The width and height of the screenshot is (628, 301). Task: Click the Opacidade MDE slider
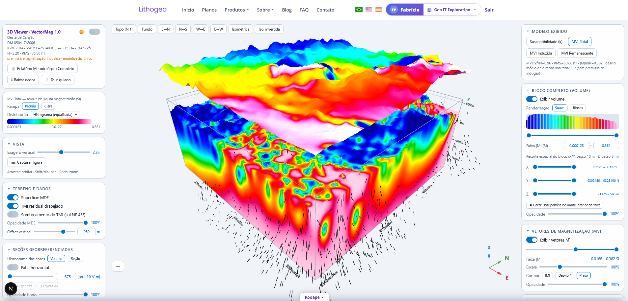click(63, 223)
